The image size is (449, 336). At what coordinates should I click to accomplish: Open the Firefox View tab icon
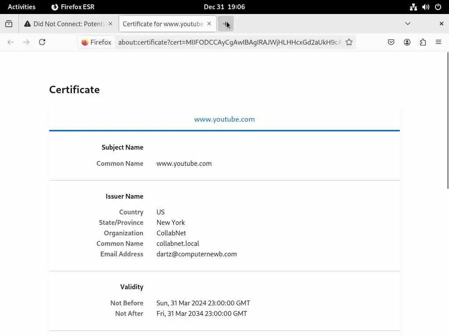9,24
